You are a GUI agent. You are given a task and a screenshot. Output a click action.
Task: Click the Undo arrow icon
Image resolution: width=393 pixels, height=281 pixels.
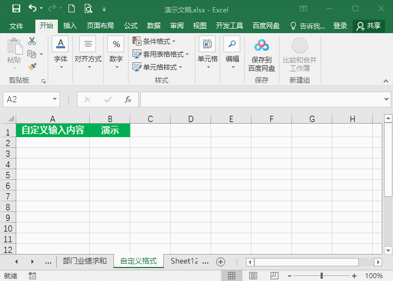(33, 8)
